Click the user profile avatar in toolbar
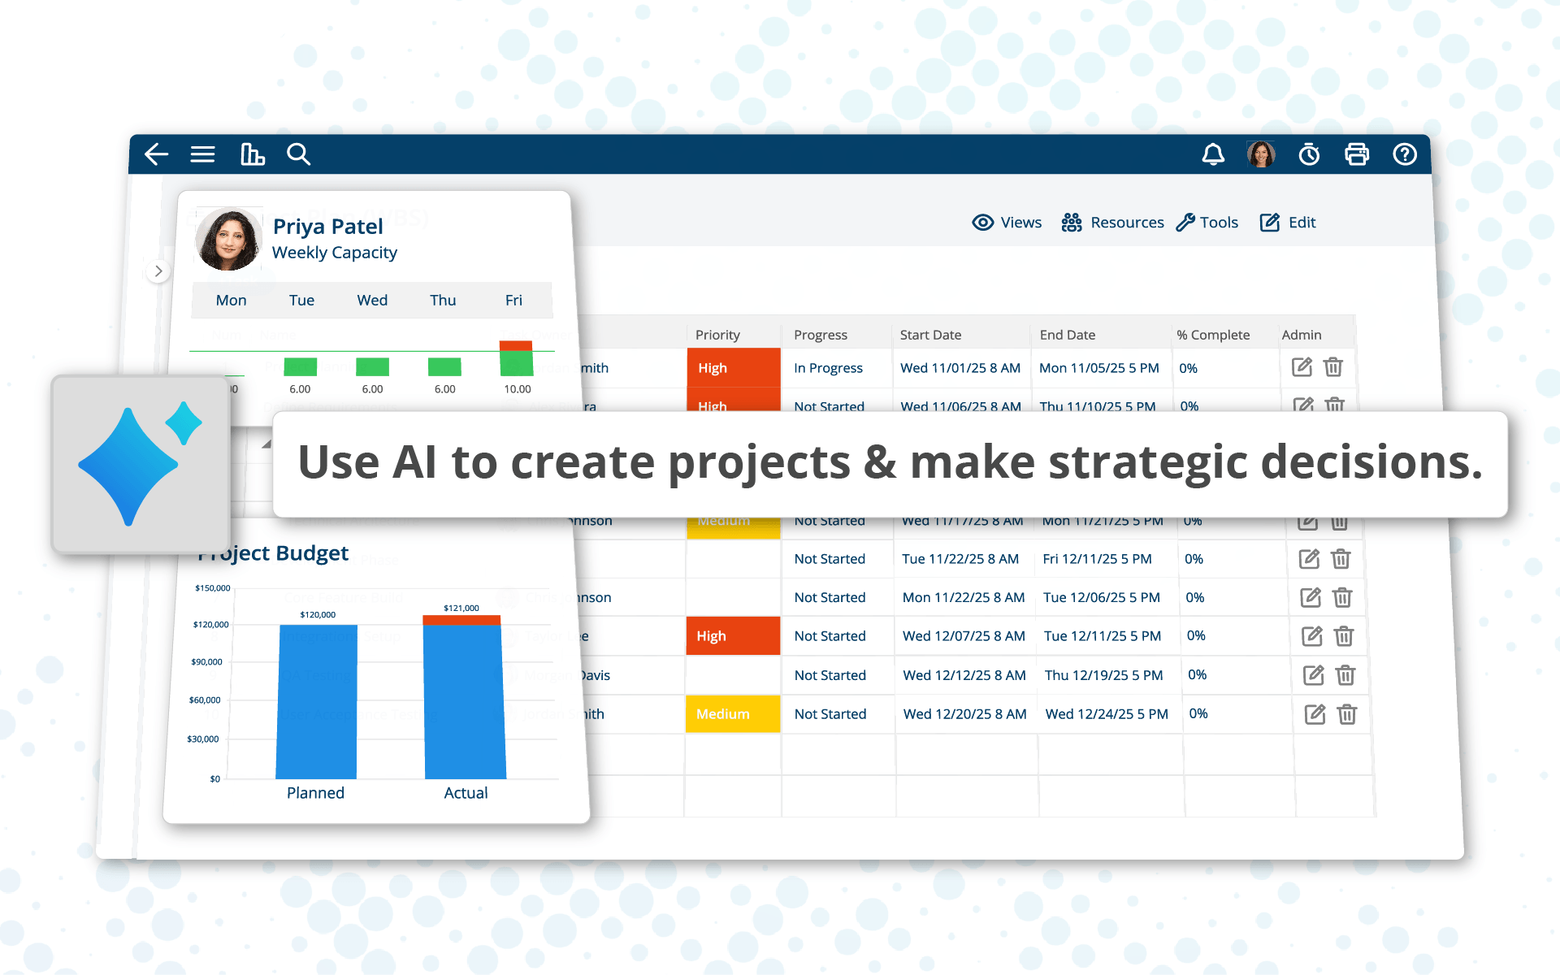This screenshot has height=975, width=1560. [1260, 154]
